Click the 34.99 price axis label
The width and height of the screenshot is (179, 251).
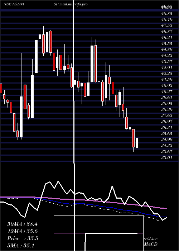[x=167, y=139]
